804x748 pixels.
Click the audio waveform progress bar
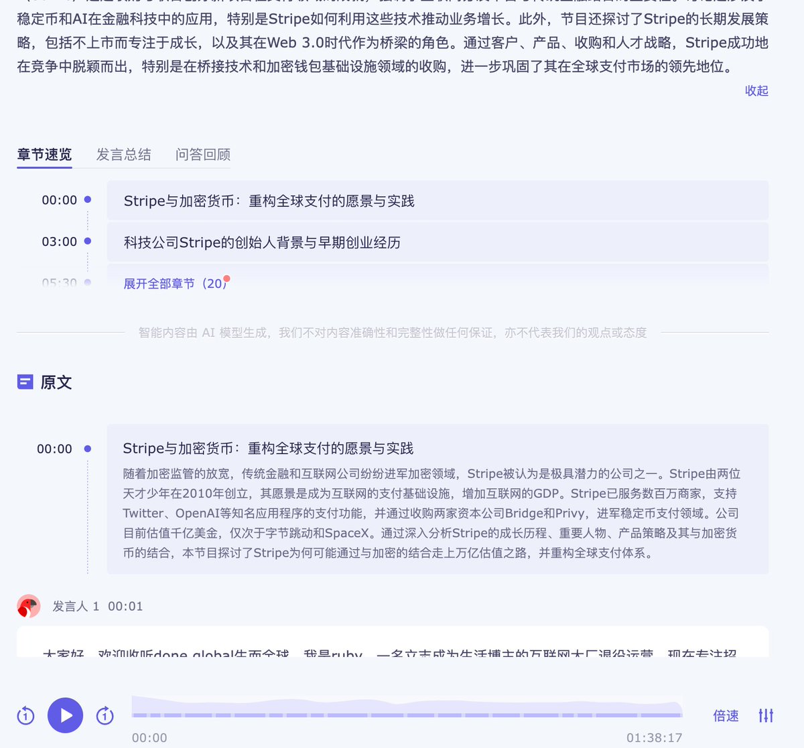(407, 707)
